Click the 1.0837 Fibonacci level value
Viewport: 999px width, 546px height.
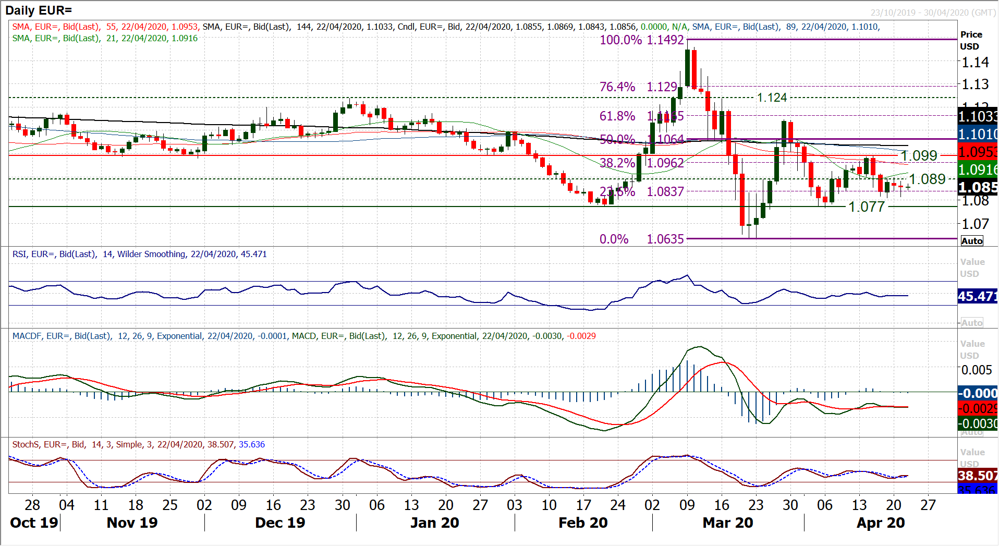(665, 192)
